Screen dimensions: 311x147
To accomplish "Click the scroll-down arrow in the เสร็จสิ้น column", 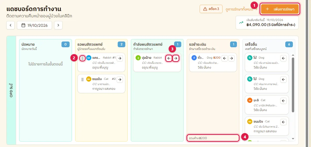I will coord(293,139).
